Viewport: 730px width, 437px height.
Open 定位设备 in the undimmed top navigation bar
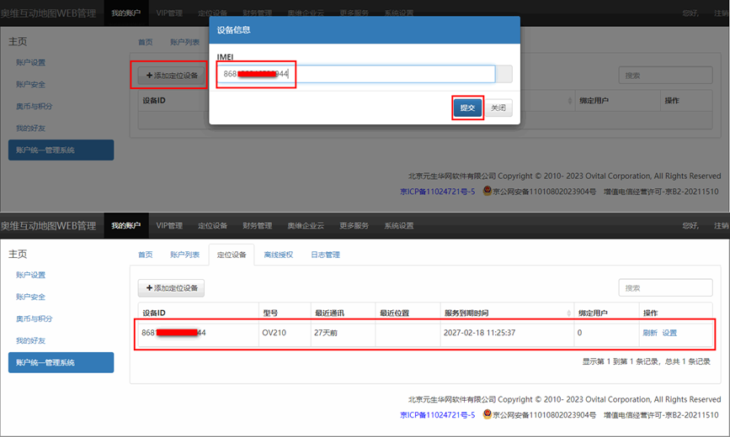tap(213, 225)
